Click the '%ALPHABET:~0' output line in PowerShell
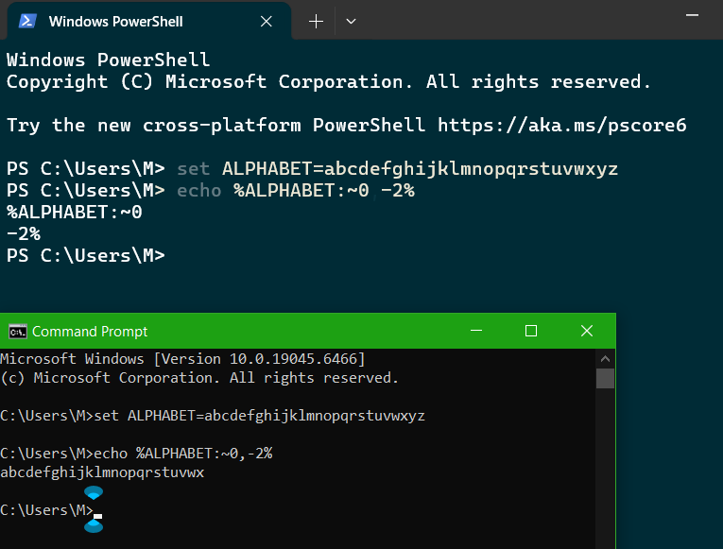Screen dimensions: 723x549 point(75,212)
